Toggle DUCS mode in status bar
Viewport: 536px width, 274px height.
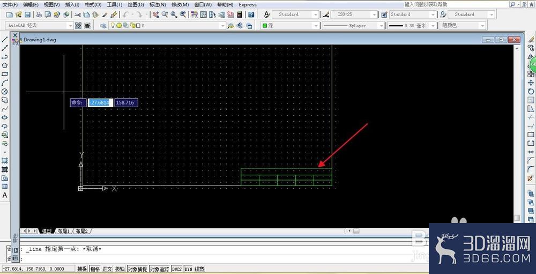177,269
